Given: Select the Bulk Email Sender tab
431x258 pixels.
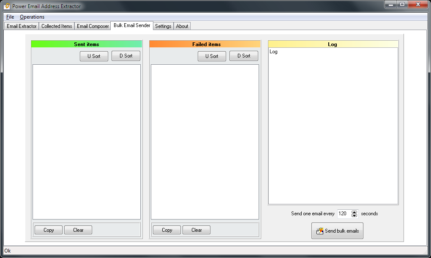Looking at the screenshot, I should point(132,25).
